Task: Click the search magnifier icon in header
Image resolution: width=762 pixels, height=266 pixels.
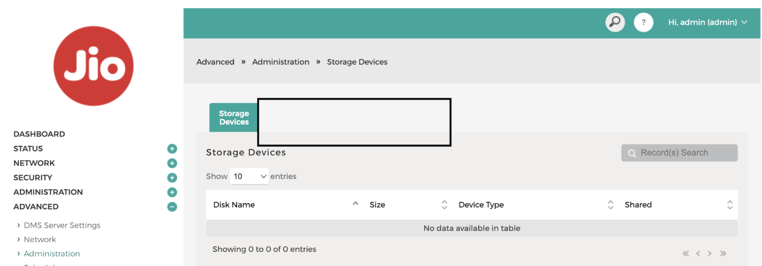Action: coord(615,22)
